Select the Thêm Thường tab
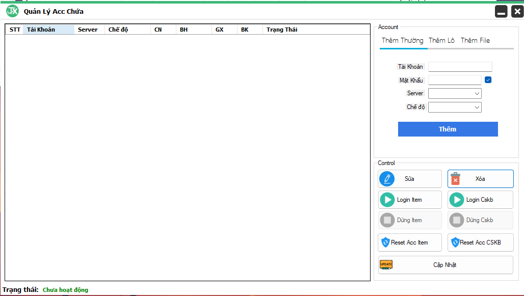This screenshot has height=296, width=524. pyautogui.click(x=402, y=40)
